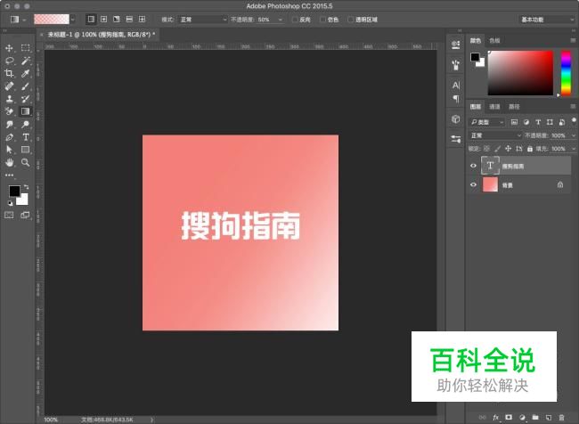Change the screen mode
The height and width of the screenshot is (424, 579).
click(26, 215)
